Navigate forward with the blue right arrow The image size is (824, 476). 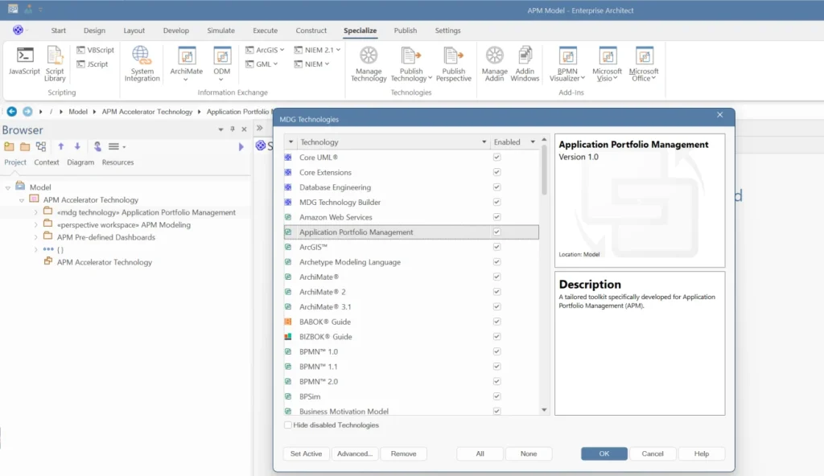(27, 112)
